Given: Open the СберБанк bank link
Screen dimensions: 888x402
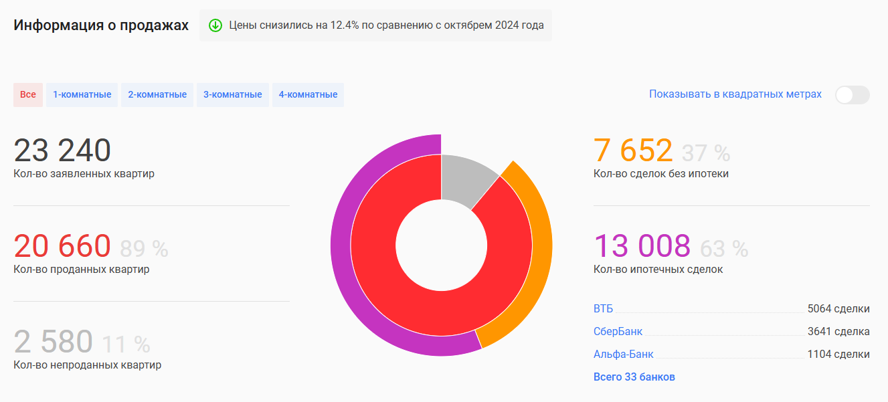Looking at the screenshot, I should coord(618,332).
